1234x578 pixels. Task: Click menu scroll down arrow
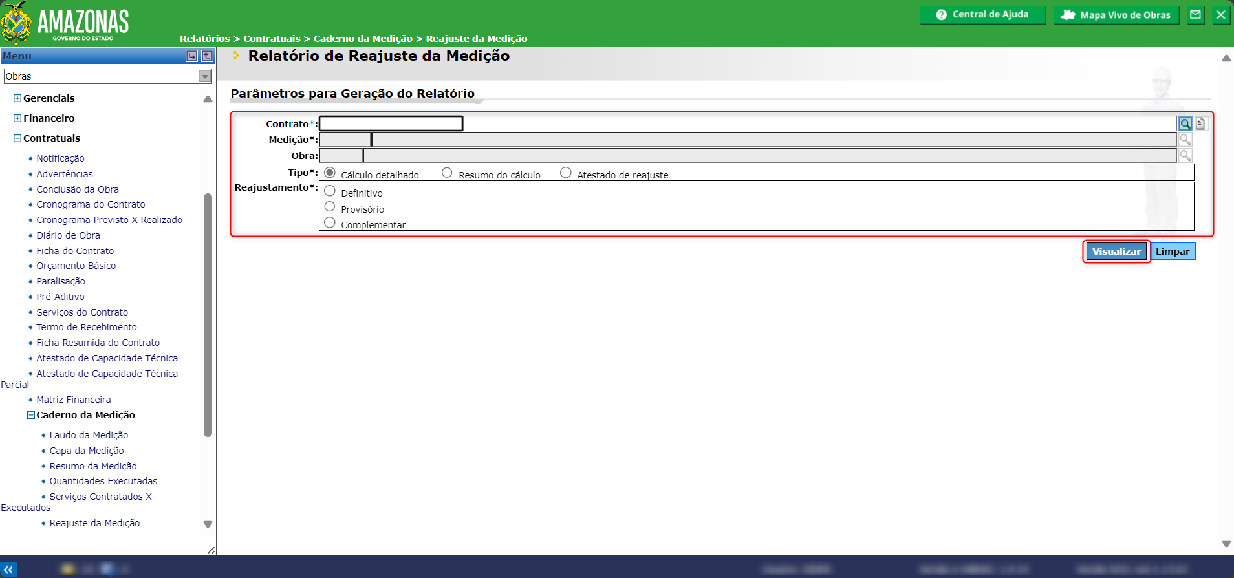[x=208, y=524]
